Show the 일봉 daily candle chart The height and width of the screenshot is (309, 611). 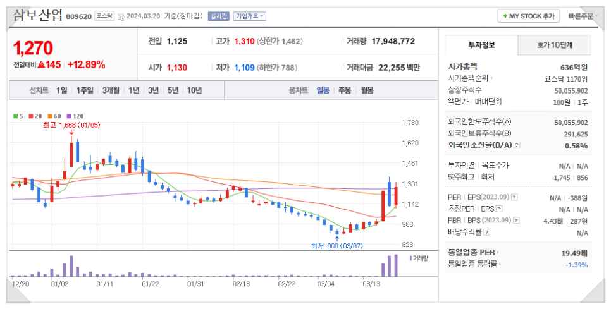(x=323, y=90)
